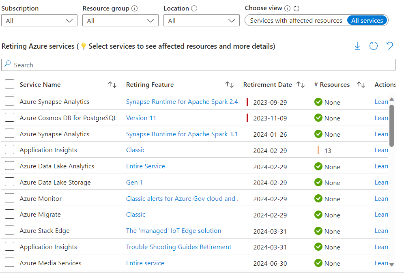This screenshot has width=404, height=273.
Task: Click the search magnifier icon
Action: pos(8,64)
